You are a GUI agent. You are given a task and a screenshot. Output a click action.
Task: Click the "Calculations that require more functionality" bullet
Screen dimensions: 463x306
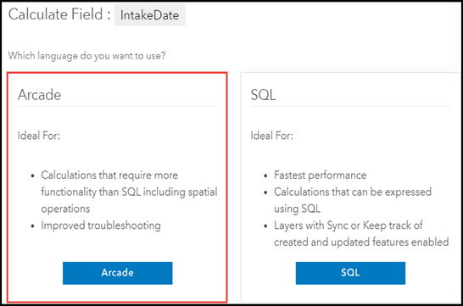point(129,192)
